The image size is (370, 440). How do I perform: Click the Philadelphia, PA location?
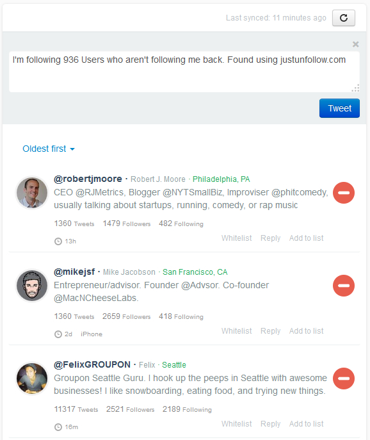point(221,179)
